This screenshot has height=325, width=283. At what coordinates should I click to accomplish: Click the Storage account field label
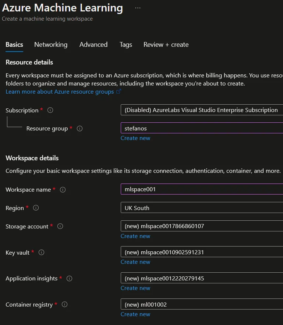tap(27, 226)
